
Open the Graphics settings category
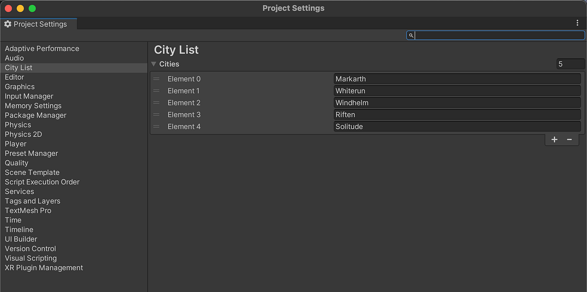coord(20,86)
